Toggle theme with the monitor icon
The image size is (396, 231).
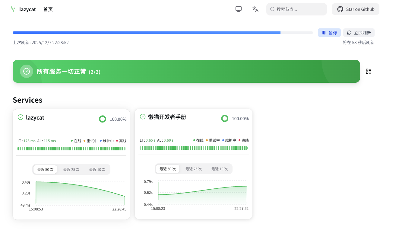pyautogui.click(x=239, y=9)
